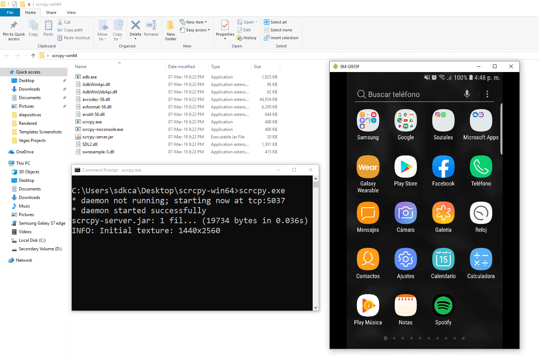
Task: Click Select all in the ribbon
Action: pos(275,22)
